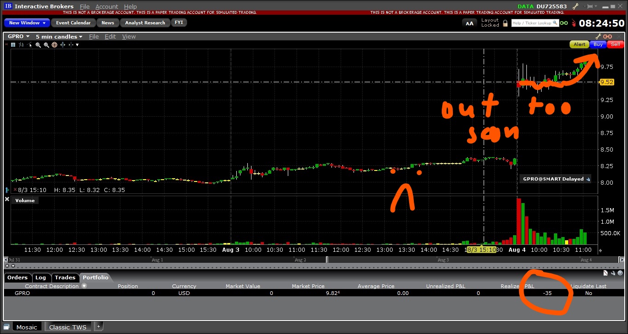The width and height of the screenshot is (628, 334).
Task: Toggle the crosshair cursor tool
Action: pyautogui.click(x=54, y=45)
